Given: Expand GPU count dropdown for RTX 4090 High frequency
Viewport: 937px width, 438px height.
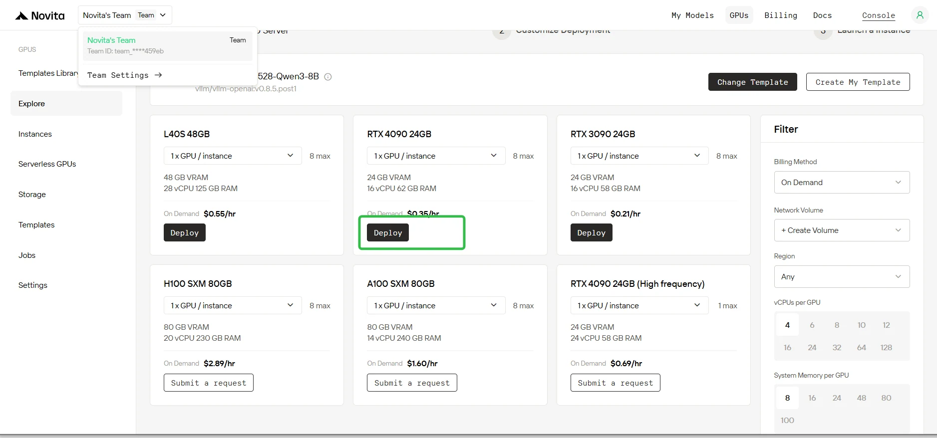Looking at the screenshot, I should click(x=639, y=305).
